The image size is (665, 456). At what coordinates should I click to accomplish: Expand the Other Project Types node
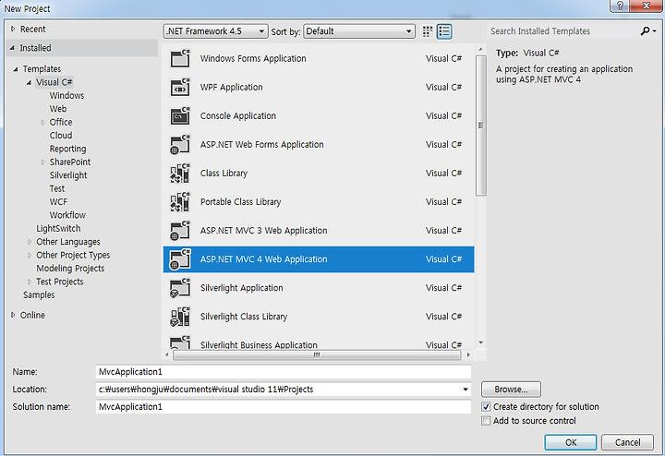[x=30, y=255]
